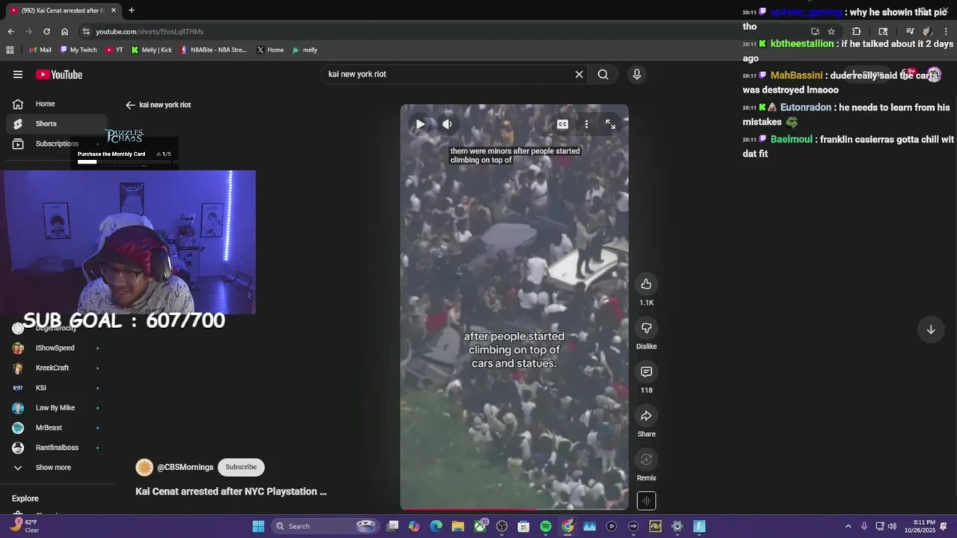Open the Short's three-dot more menu
957x538 pixels.
(x=586, y=125)
